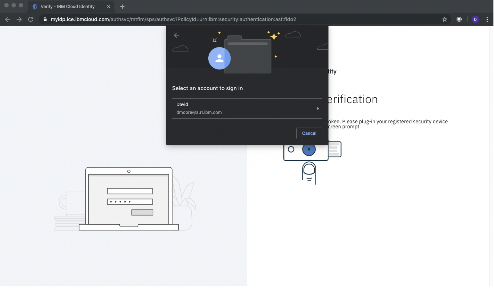Open the profile avatar labeled D
Screen dimensions: 494x288
click(476, 19)
